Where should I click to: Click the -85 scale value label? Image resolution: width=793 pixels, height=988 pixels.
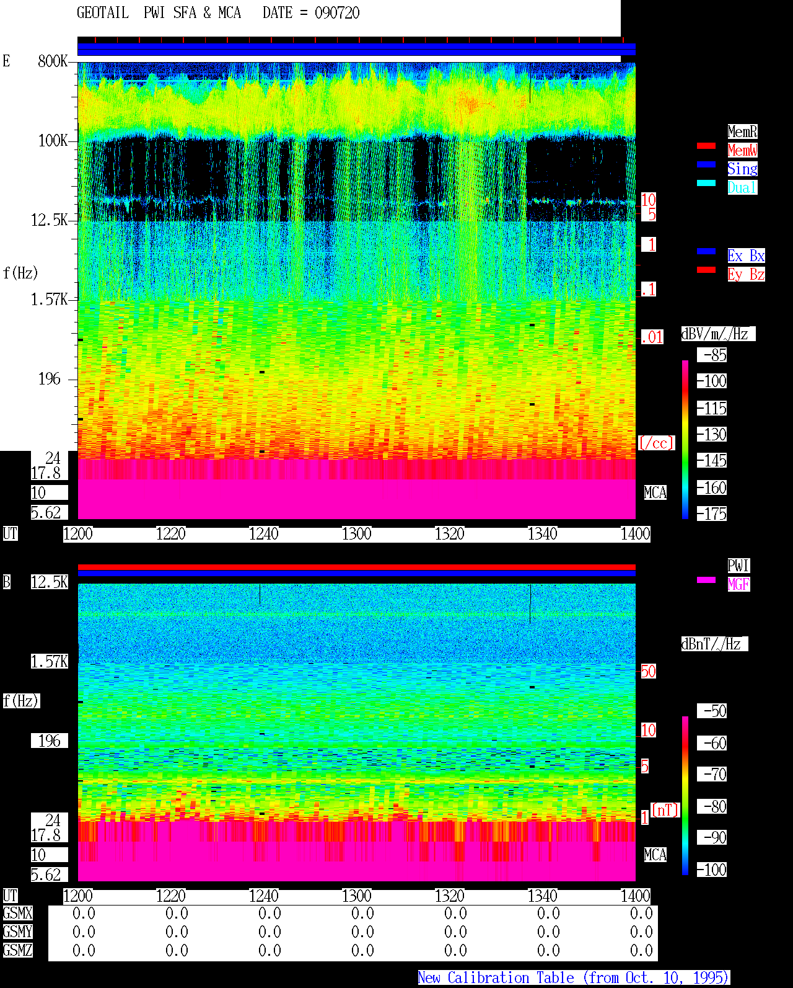(x=712, y=355)
